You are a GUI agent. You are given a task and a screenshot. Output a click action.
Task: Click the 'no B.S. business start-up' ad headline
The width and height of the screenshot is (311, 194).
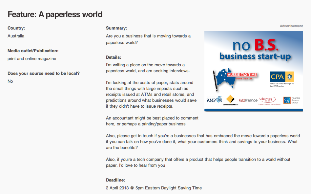255,50
